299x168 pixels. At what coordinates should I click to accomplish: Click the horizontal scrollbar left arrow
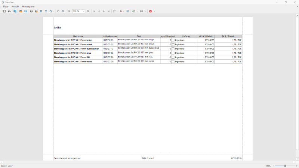point(1,162)
